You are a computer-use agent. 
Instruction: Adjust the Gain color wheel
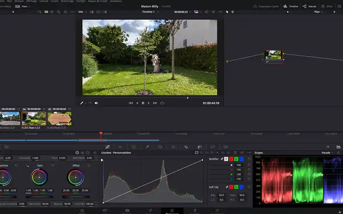[39, 177]
